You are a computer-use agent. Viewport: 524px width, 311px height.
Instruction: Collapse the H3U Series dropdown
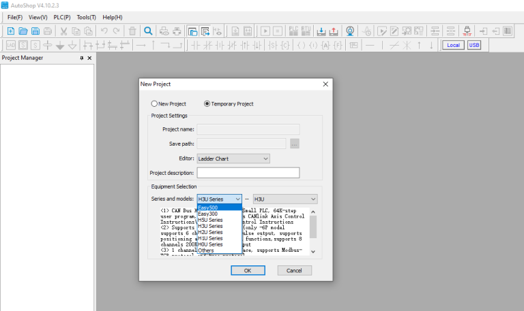point(219,199)
